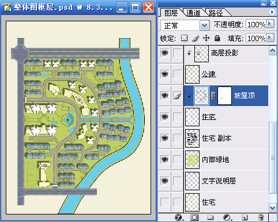
Task: Create a new layer via page icon
Action: (x=245, y=217)
